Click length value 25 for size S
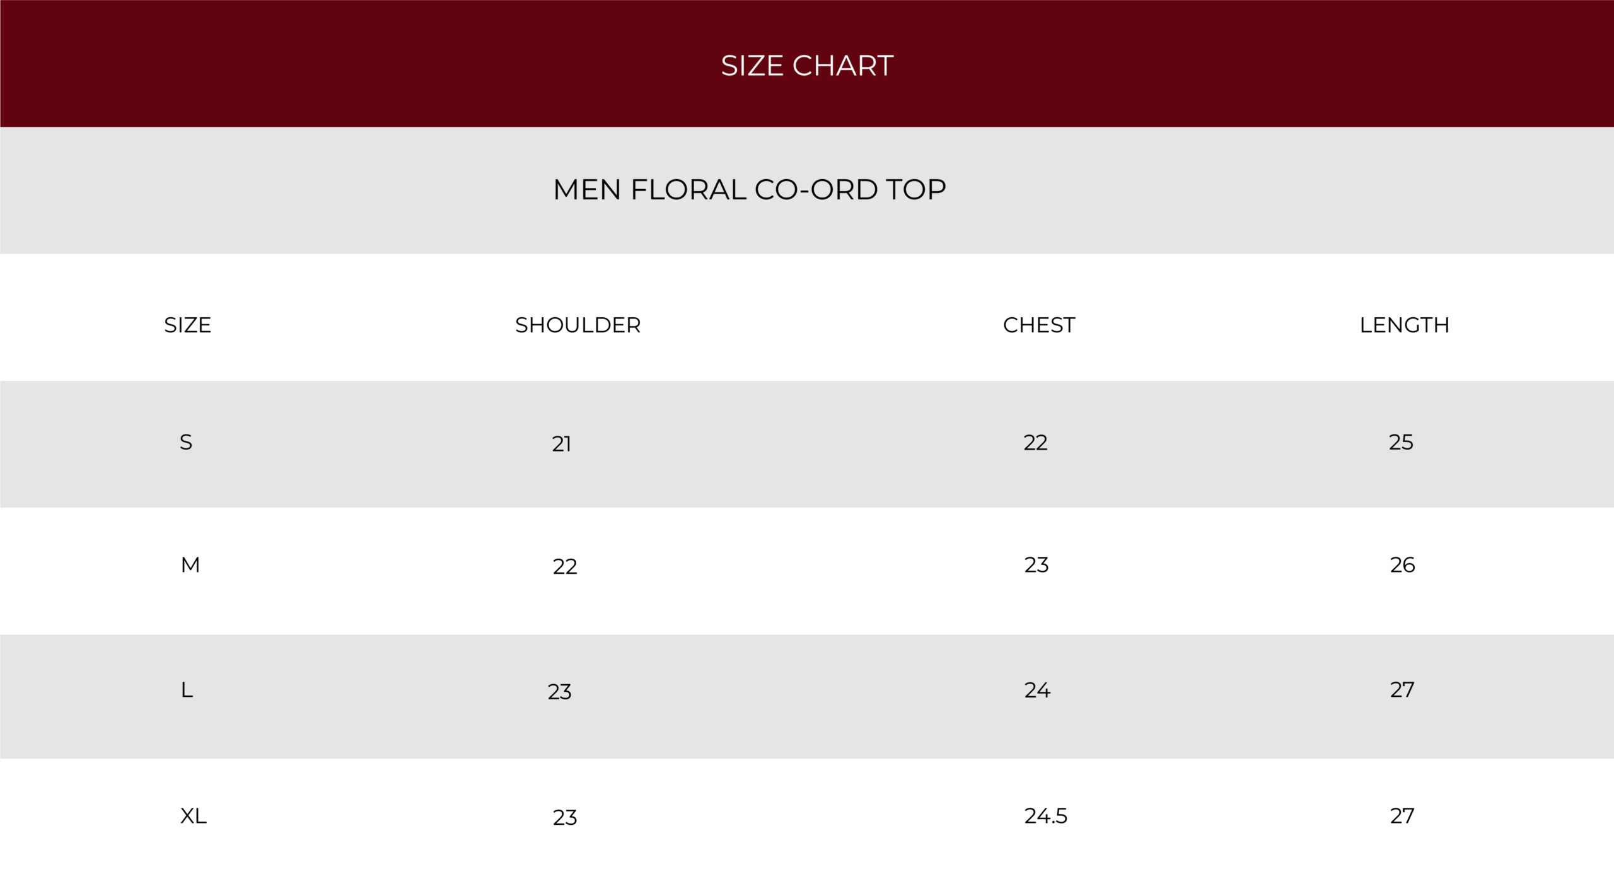This screenshot has height=886, width=1614. coord(1401,442)
